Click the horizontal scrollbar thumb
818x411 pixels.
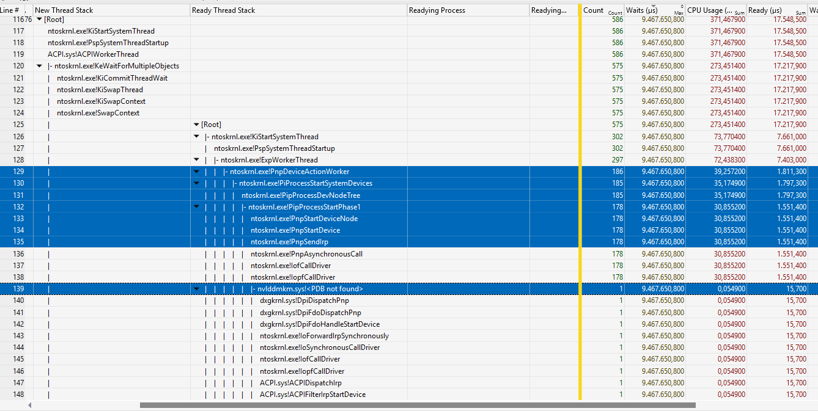[x=418, y=405]
